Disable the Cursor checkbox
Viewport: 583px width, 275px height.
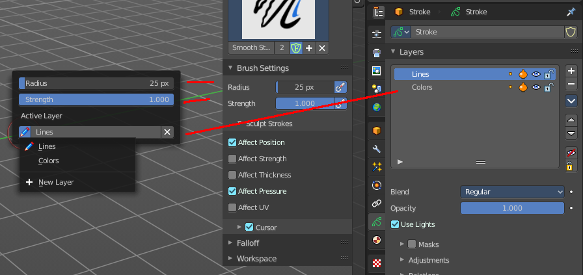pyautogui.click(x=249, y=227)
